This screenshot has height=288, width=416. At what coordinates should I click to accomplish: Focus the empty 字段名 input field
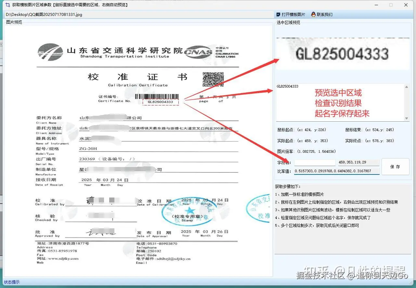(315, 162)
